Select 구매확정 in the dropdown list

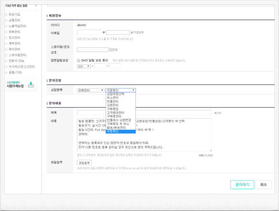point(121,109)
